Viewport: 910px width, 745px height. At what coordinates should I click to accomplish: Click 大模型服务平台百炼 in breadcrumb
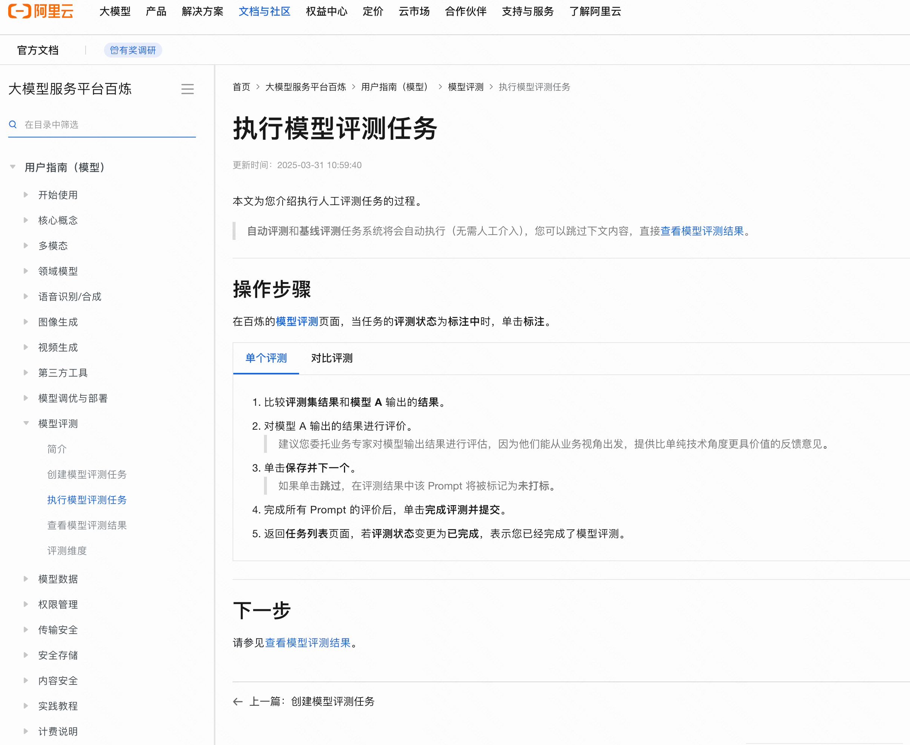pos(305,87)
